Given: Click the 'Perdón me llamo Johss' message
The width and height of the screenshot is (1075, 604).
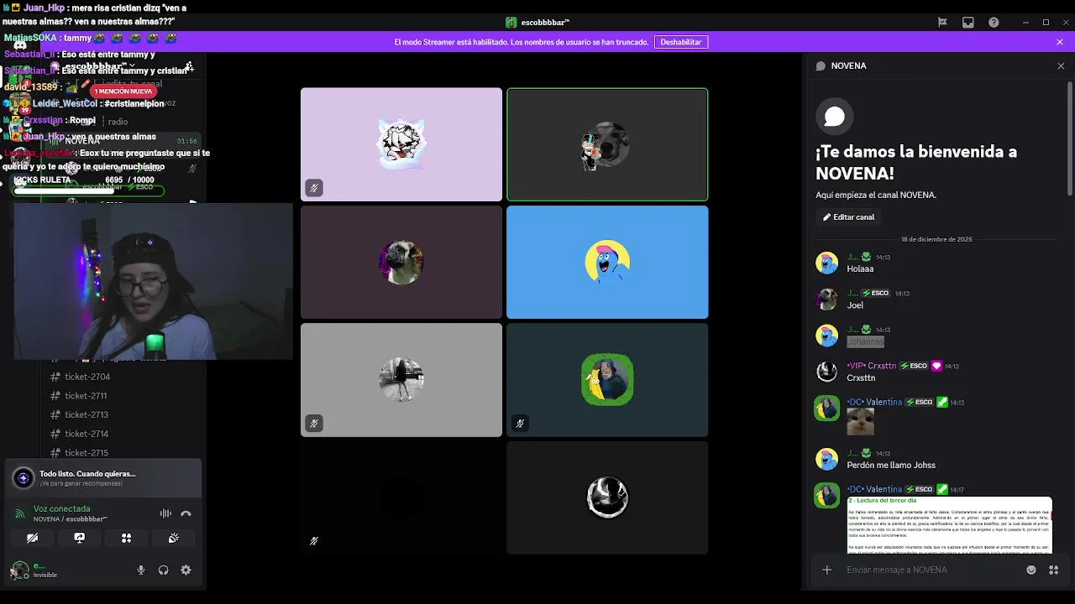Looking at the screenshot, I should click(891, 465).
